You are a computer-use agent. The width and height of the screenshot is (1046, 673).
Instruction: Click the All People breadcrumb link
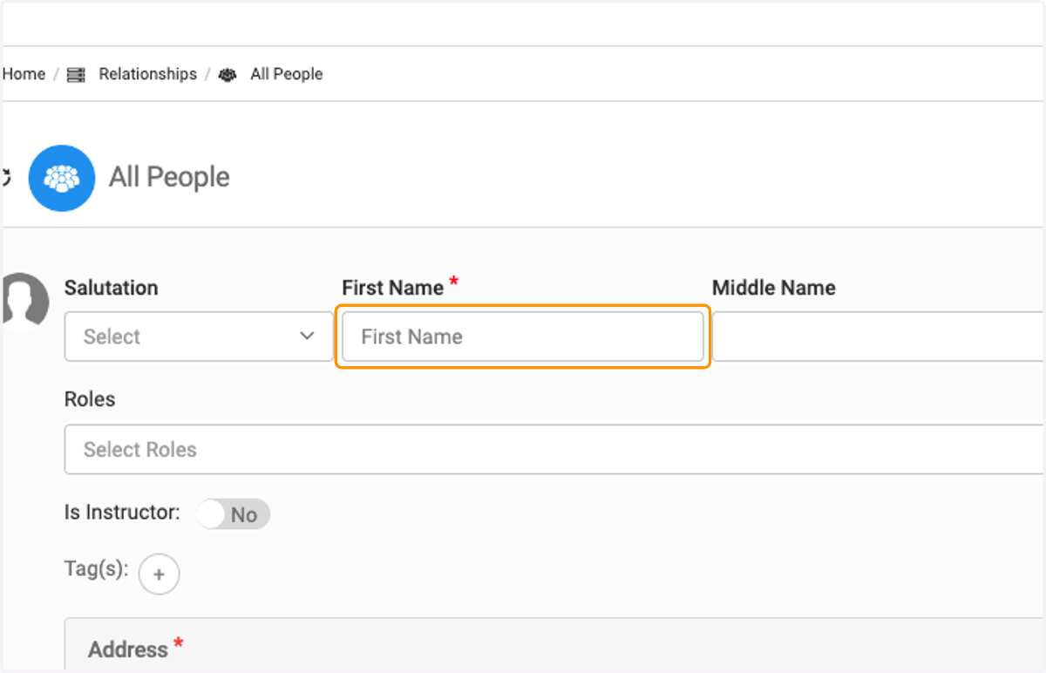286,74
